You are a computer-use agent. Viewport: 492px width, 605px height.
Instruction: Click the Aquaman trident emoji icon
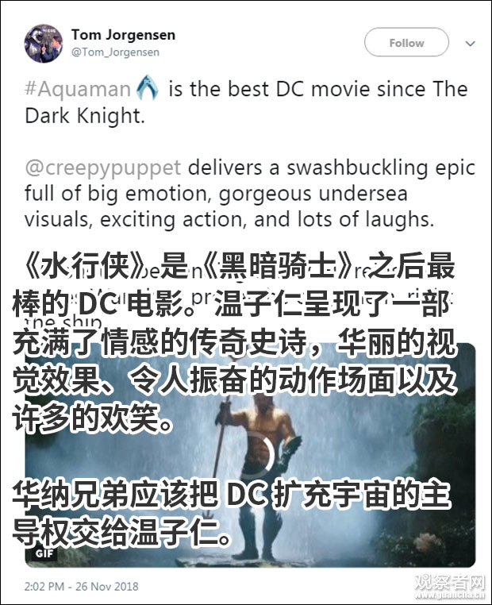tap(148, 87)
